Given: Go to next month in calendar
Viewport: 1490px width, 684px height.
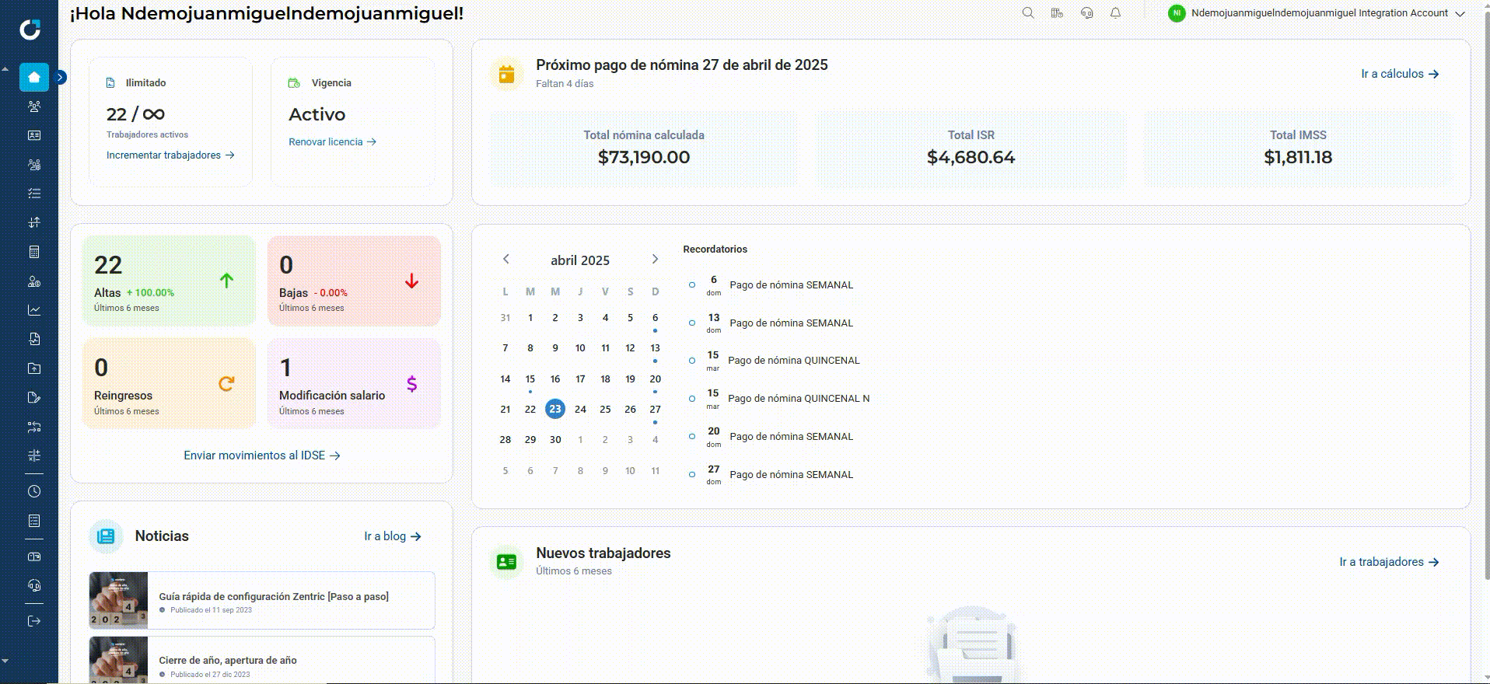Looking at the screenshot, I should click(655, 259).
